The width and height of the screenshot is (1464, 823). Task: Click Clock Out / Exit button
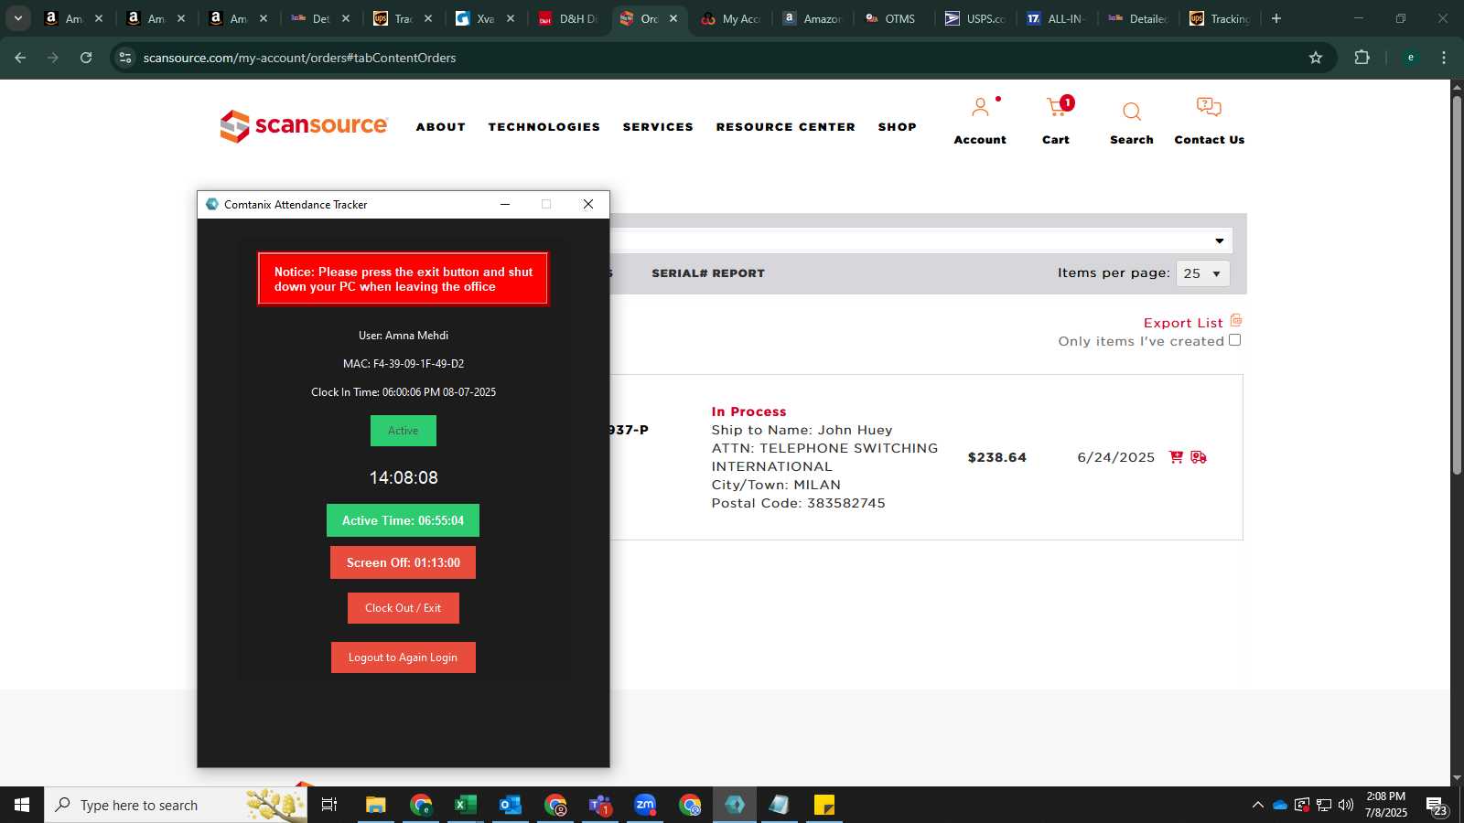(404, 608)
